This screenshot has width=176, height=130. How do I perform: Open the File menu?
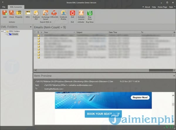pos(4,7)
